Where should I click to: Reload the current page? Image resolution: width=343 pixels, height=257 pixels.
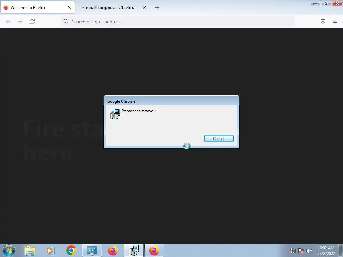tap(32, 22)
